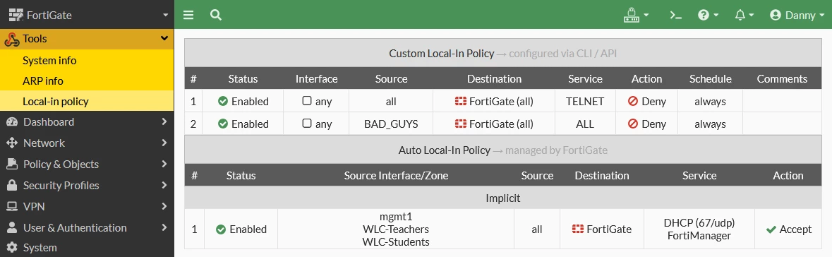The image size is (832, 257).
Task: Click the Danny user avatar icon
Action: point(776,16)
